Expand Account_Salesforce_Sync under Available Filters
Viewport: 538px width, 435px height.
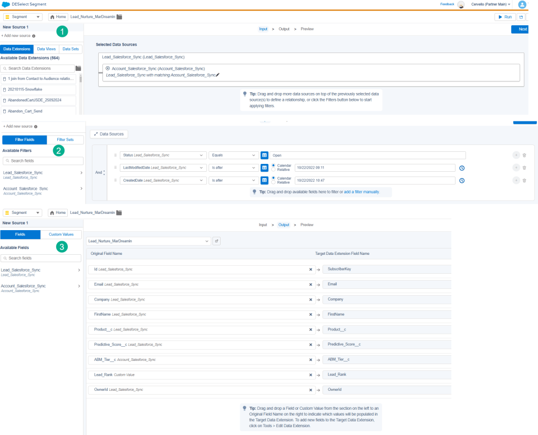[81, 188]
